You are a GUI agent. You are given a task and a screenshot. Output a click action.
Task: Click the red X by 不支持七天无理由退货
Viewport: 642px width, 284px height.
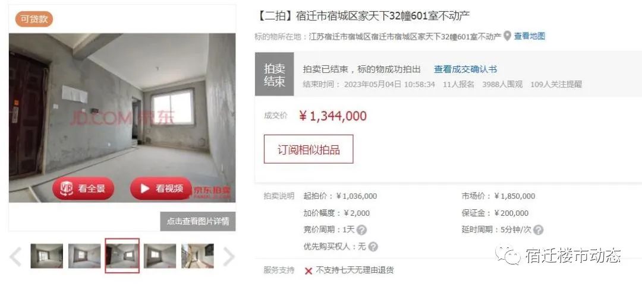click(x=309, y=271)
